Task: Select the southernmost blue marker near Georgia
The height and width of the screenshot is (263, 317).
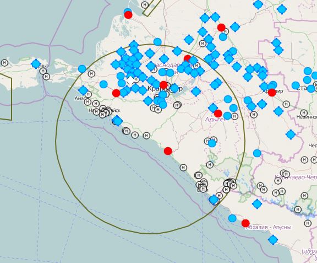Action: pos(273,240)
